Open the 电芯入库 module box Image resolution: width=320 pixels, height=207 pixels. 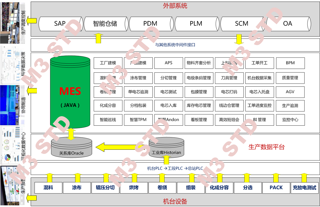pyautogui.click(x=169, y=106)
